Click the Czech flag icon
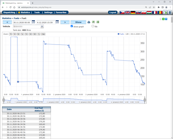Screen dimensions: 173x139 point(122,12)
